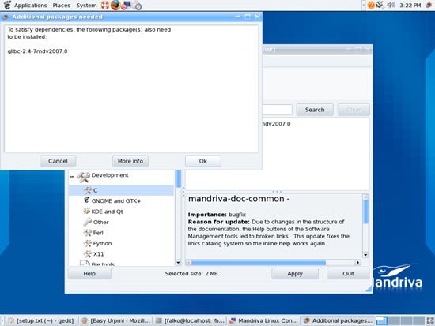
Task: Click the Development tools icon
Action: 83,177
